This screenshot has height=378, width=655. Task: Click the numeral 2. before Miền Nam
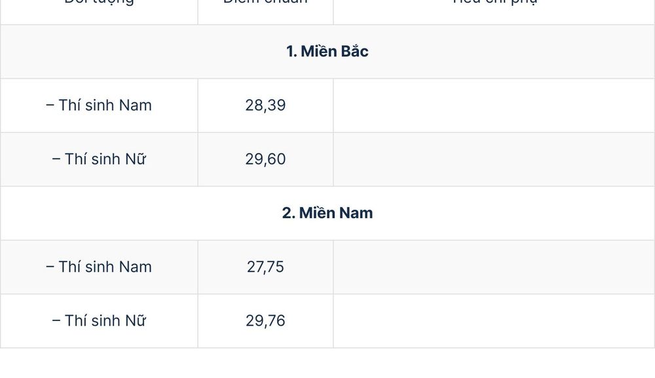point(289,213)
